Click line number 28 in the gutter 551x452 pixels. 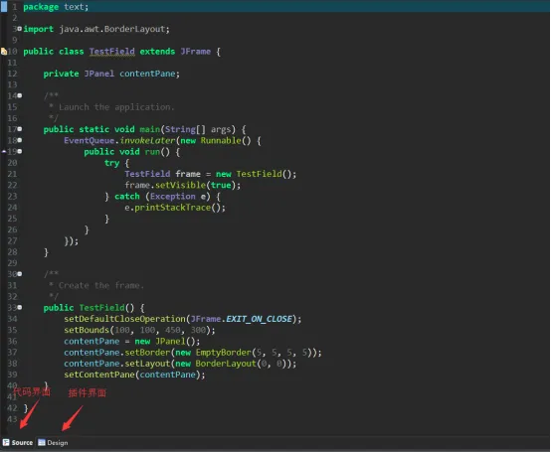pos(12,252)
